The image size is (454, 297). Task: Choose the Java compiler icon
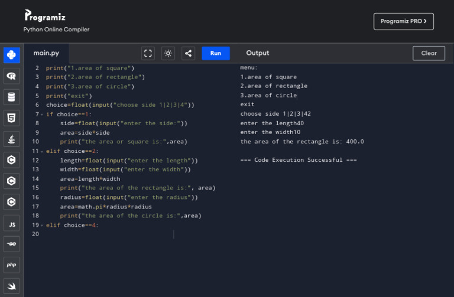pos(11,139)
